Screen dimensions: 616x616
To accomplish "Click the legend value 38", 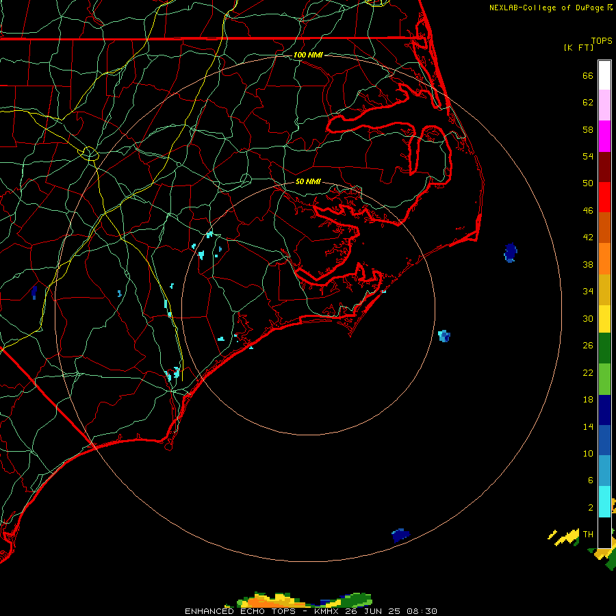I will point(588,265).
